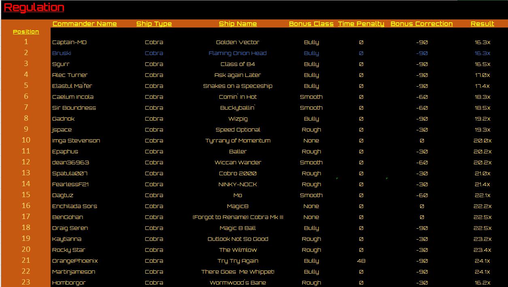Click the Speed Optional ship name
The image size is (508, 287).
click(238, 130)
